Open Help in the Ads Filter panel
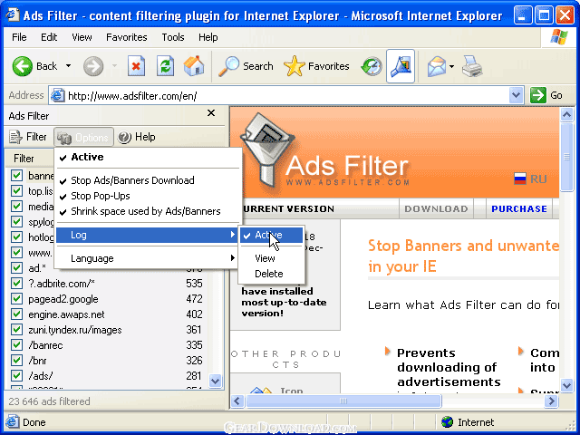The image size is (580, 435). point(137,137)
